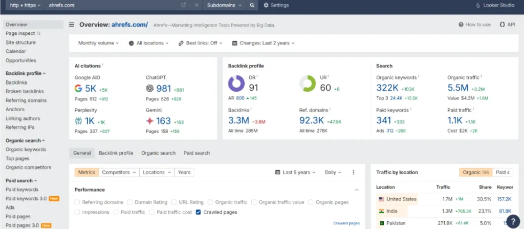This screenshot has height=229, width=524.
Task: Open Top pages report
Action: point(17,159)
